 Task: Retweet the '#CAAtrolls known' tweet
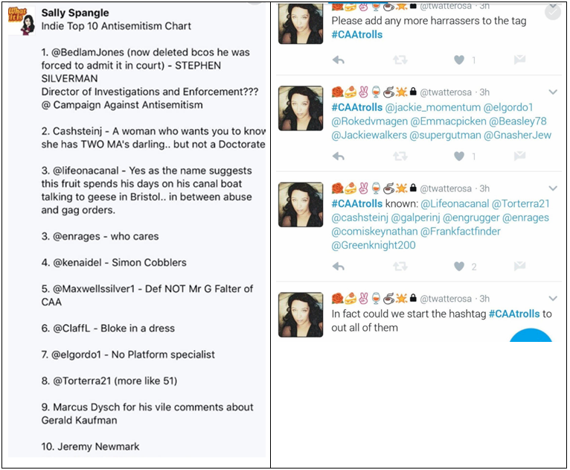coord(400,267)
